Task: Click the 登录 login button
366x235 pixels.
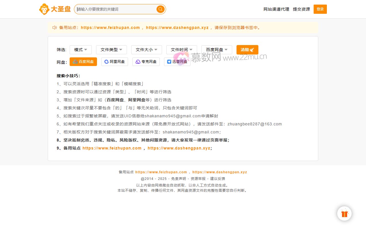Action: (320, 9)
